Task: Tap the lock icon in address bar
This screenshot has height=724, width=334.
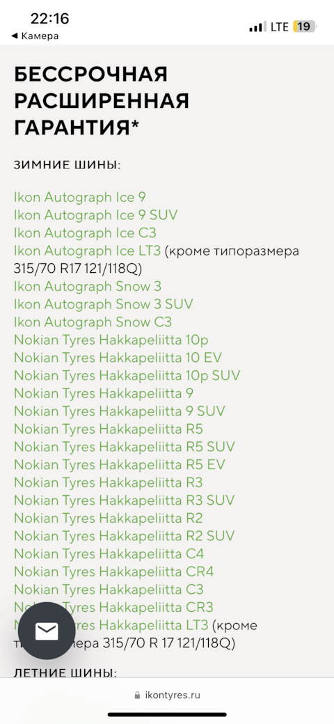Action: (136, 695)
